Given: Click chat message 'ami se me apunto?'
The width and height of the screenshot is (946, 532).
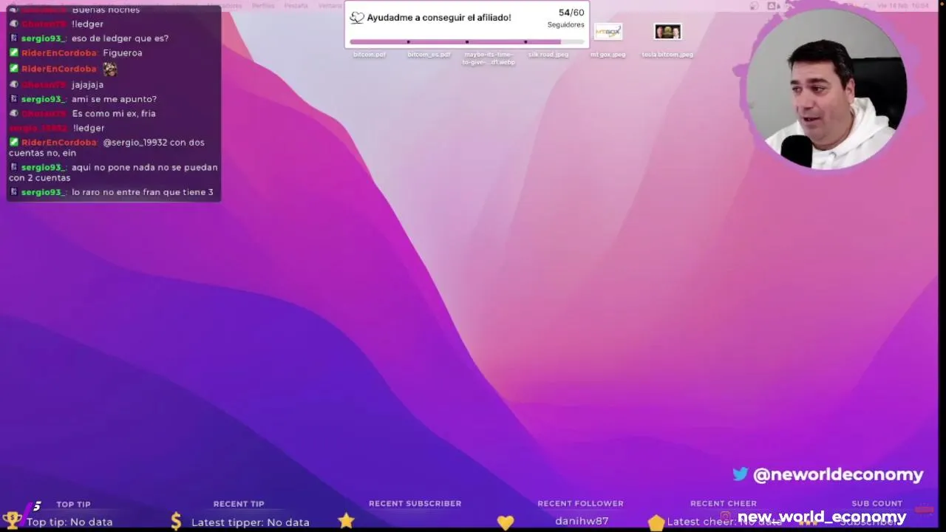Looking at the screenshot, I should point(114,99).
